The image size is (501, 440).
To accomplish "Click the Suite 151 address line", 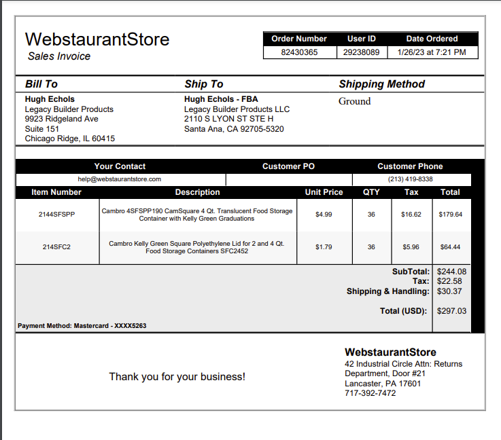I will tap(42, 129).
